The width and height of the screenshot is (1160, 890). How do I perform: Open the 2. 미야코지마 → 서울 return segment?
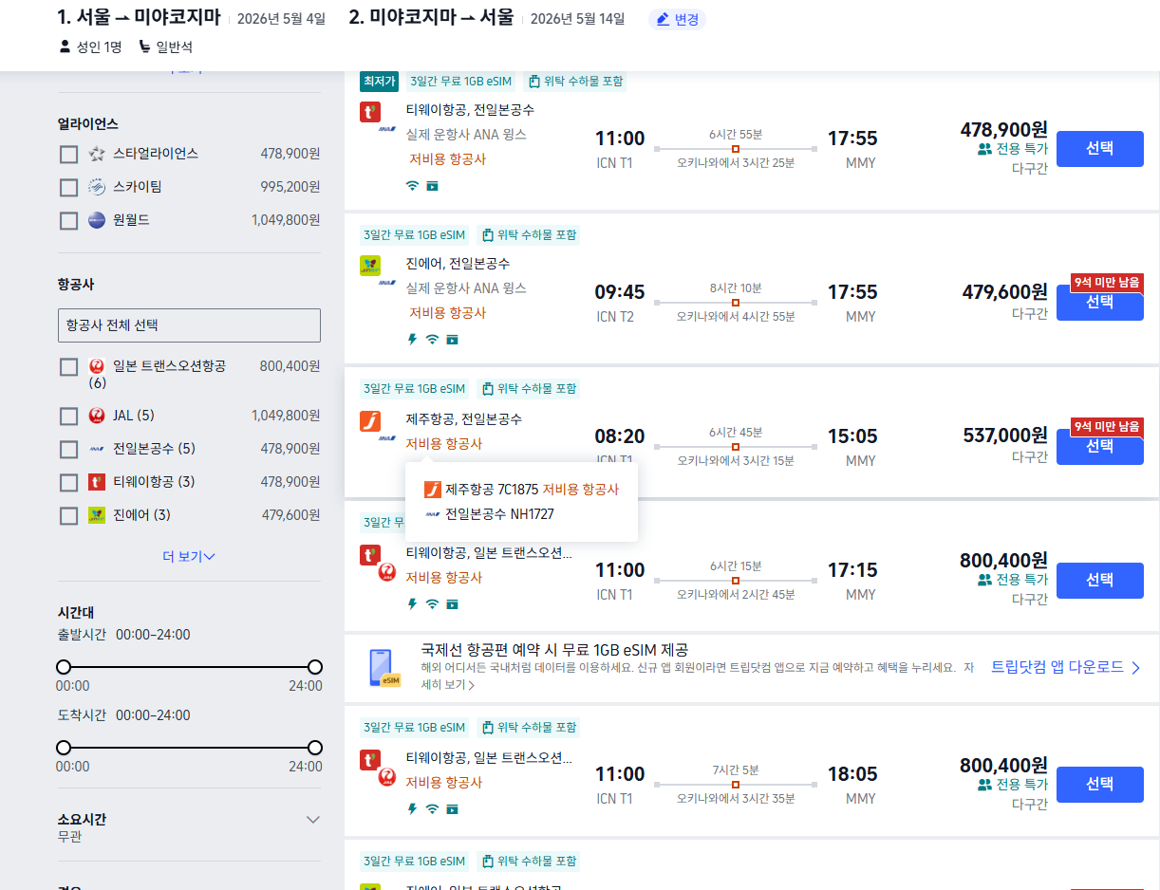[x=431, y=17]
